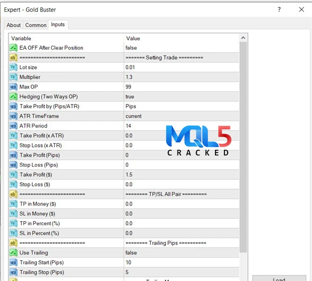Open the About tab
Image resolution: width=312 pixels, height=281 pixels.
[14, 25]
